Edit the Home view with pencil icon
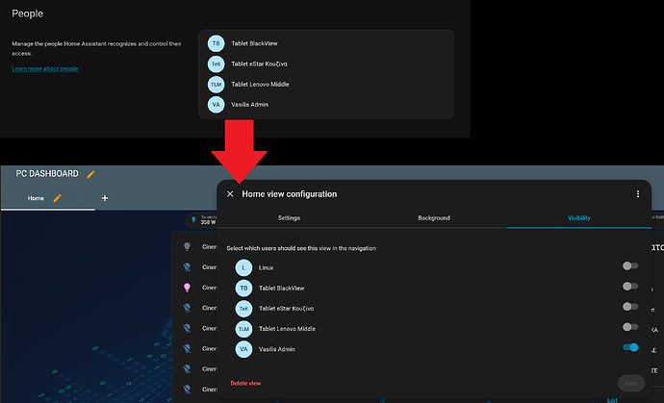Screen dimensions: 664x403 (x=57, y=198)
